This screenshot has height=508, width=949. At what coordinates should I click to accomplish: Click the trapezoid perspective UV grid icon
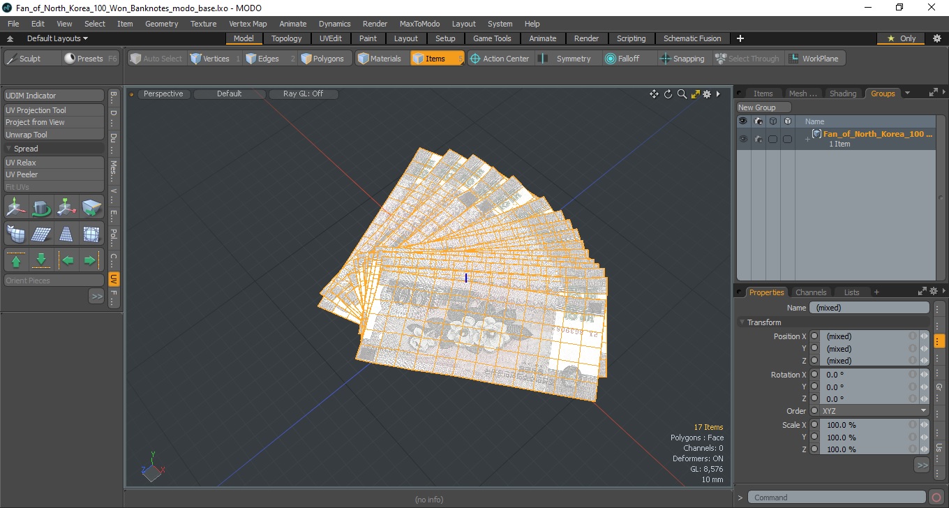67,234
